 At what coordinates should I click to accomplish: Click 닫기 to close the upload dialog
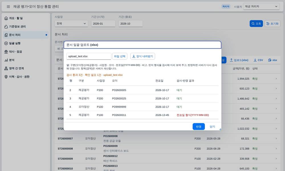212,127
